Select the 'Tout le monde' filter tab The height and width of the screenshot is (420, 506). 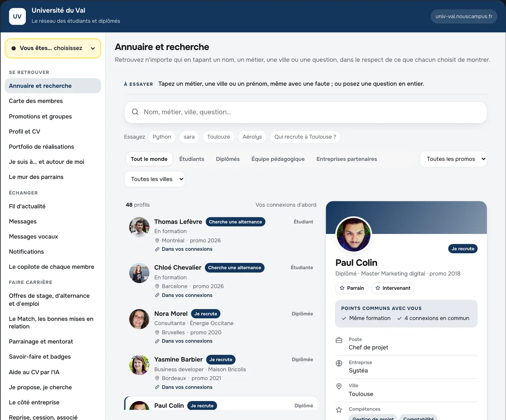pyautogui.click(x=149, y=159)
